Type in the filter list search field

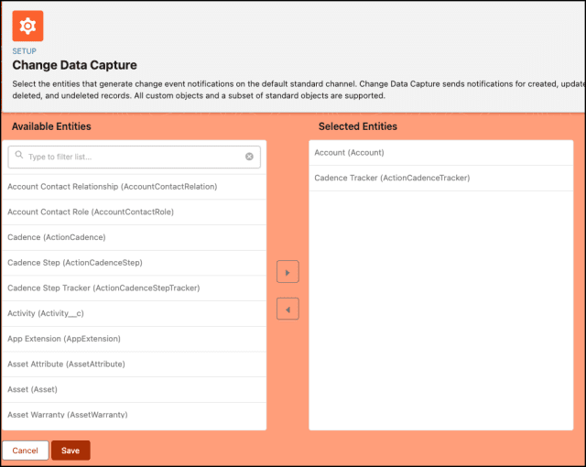click(134, 157)
